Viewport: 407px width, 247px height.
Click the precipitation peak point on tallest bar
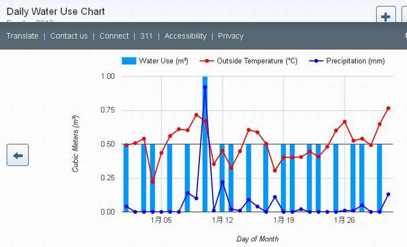(205, 87)
